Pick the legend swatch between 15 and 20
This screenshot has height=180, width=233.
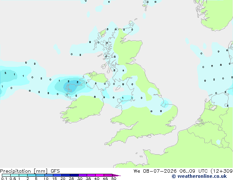[57, 175]
